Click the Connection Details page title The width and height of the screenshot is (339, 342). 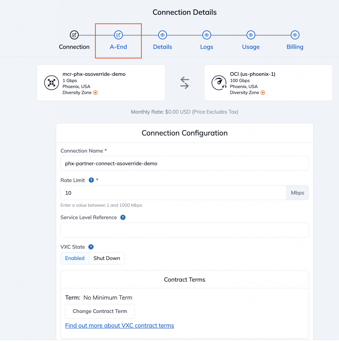(185, 12)
